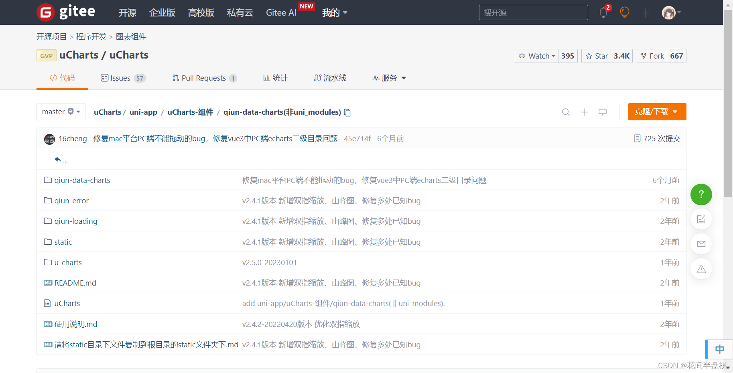This screenshot has width=733, height=373.
Task: Click the 中 input method indicator
Action: pos(719,349)
